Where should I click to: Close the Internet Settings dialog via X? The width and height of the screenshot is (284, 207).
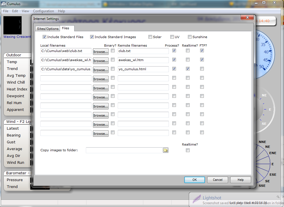point(247,18)
